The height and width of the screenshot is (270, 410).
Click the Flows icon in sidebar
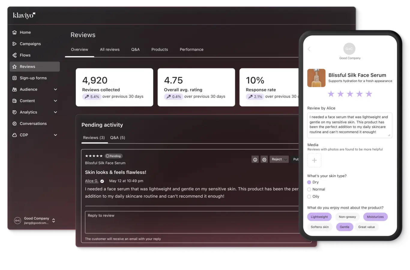[14, 55]
